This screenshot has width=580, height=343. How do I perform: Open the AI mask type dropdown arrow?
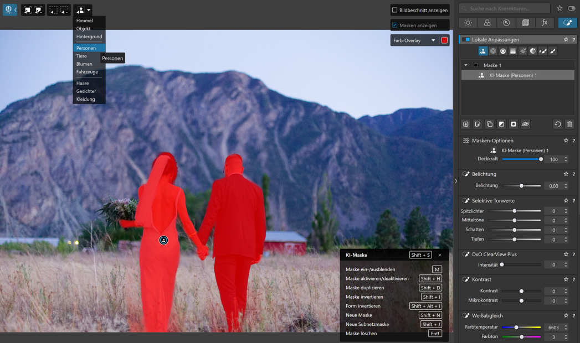(89, 10)
